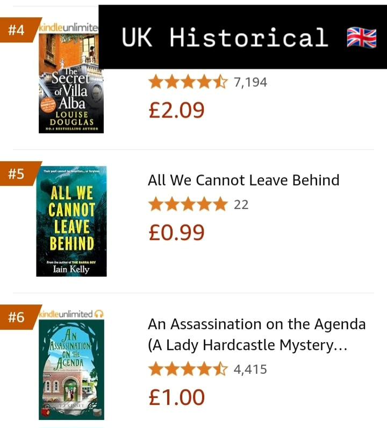The height and width of the screenshot is (428, 387).
Task: Open All We Cannot Leave Behind cover
Action: point(71,221)
